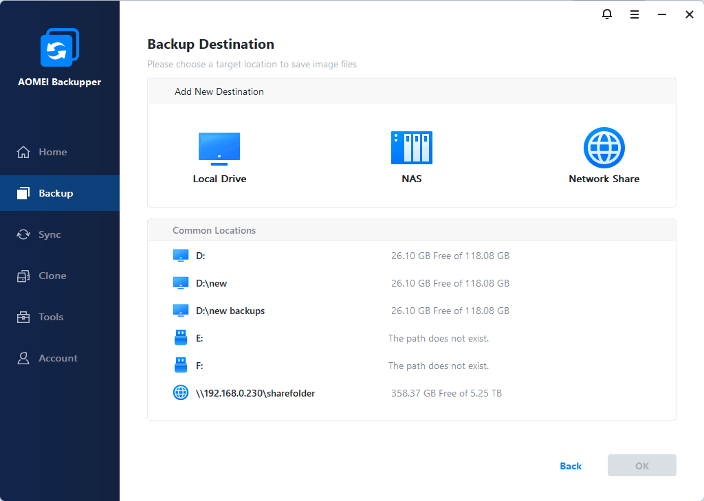Open the notifications bell icon
The height and width of the screenshot is (501, 704).
(606, 14)
